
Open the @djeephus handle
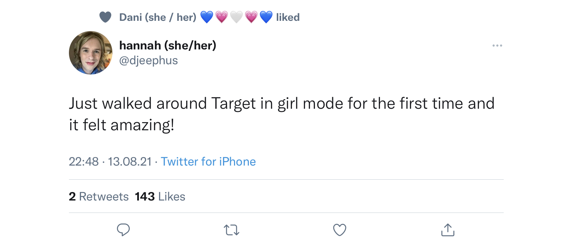[x=148, y=60]
